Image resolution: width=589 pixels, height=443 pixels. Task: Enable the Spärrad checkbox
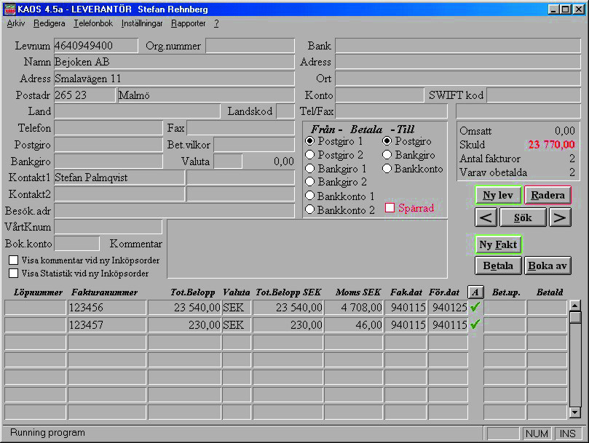[390, 208]
